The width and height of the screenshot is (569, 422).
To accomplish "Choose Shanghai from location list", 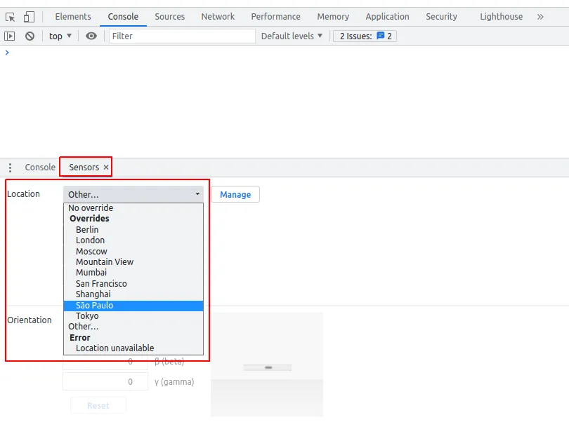I will 133,294.
